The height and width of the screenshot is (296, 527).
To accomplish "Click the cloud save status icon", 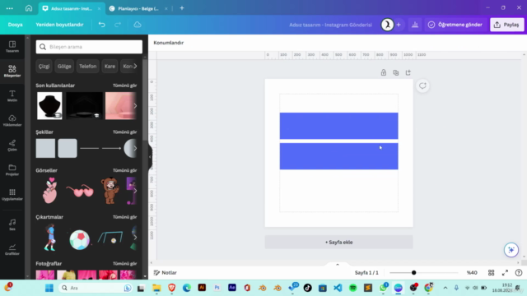I will [x=138, y=25].
